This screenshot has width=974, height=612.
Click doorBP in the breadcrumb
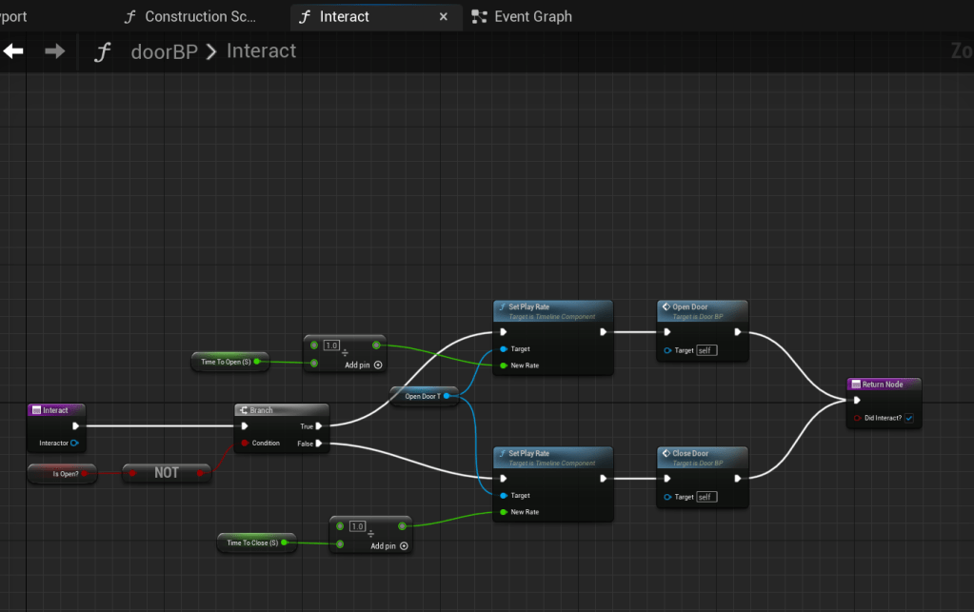click(164, 51)
